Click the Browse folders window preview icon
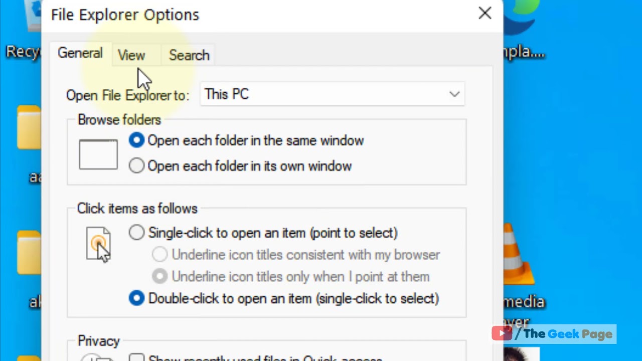The height and width of the screenshot is (361, 642). [98, 154]
